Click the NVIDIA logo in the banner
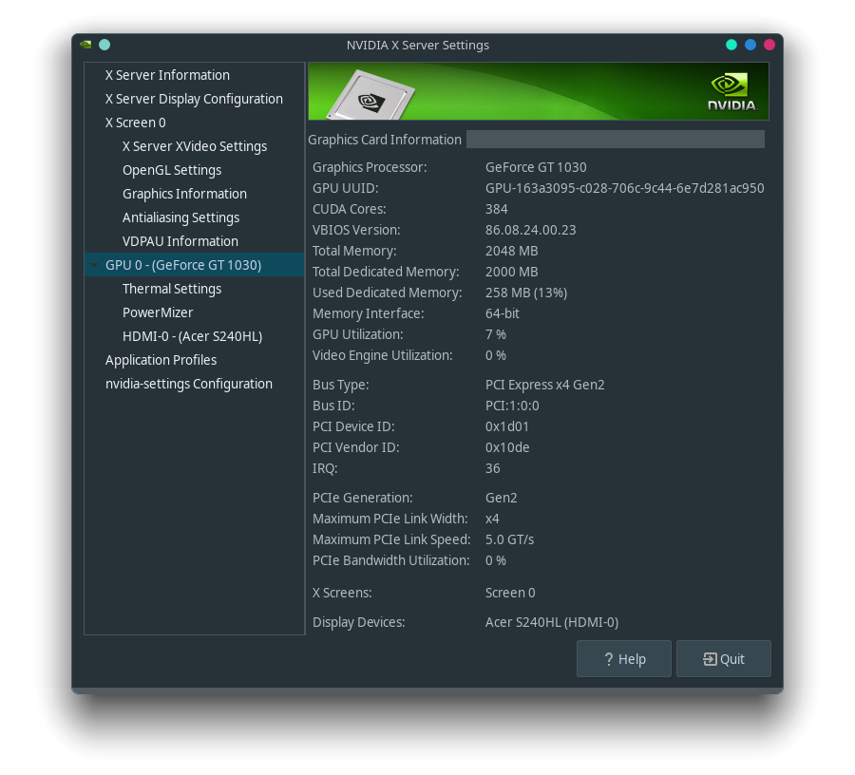The height and width of the screenshot is (775, 855). pos(731,91)
